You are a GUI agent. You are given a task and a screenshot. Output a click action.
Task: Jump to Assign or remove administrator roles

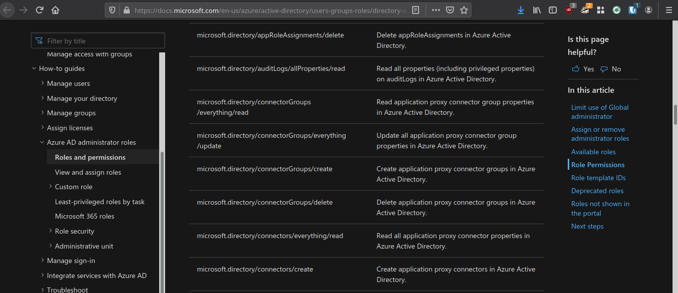tap(600, 134)
